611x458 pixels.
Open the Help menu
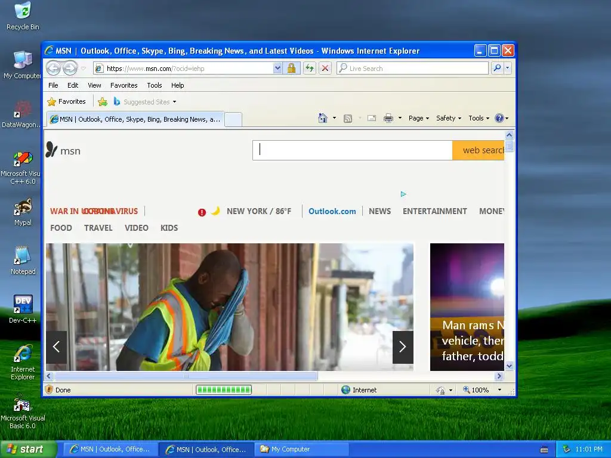178,85
